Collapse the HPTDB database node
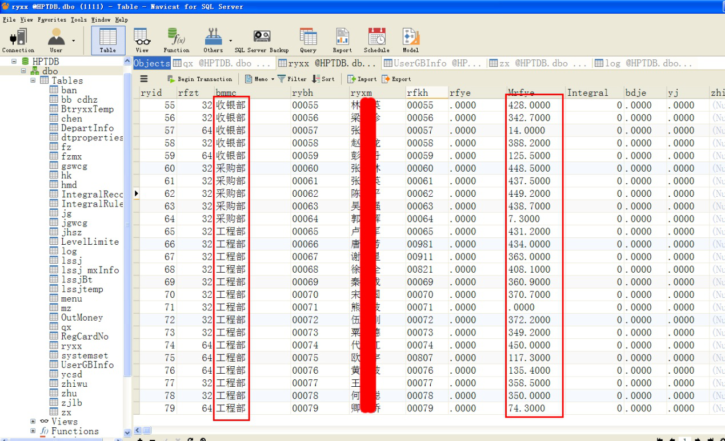The width and height of the screenshot is (725, 441). click(14, 61)
